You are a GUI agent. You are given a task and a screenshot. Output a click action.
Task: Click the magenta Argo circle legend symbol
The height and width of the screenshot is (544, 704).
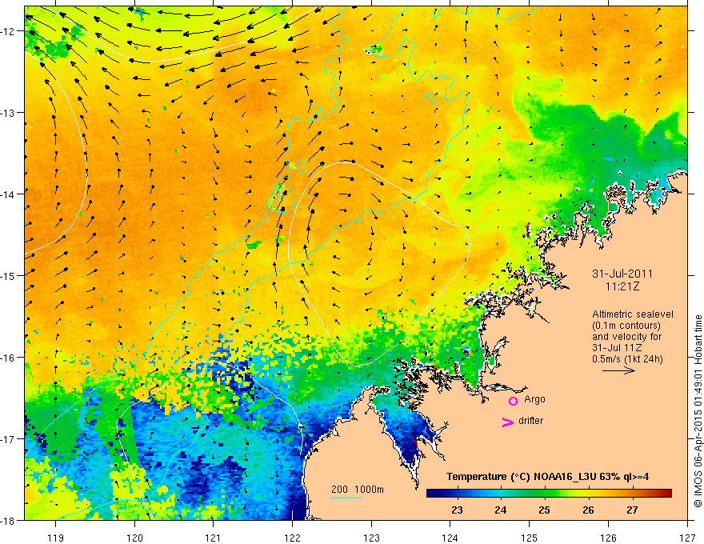[x=513, y=401]
